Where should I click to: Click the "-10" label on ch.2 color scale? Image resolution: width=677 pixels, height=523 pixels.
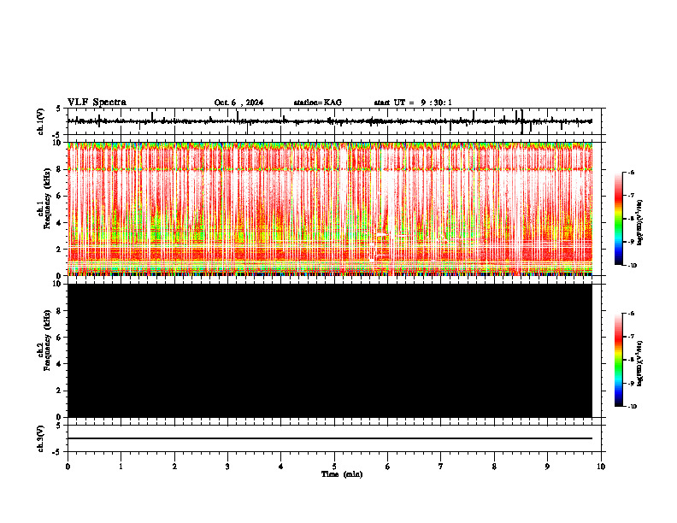point(632,407)
